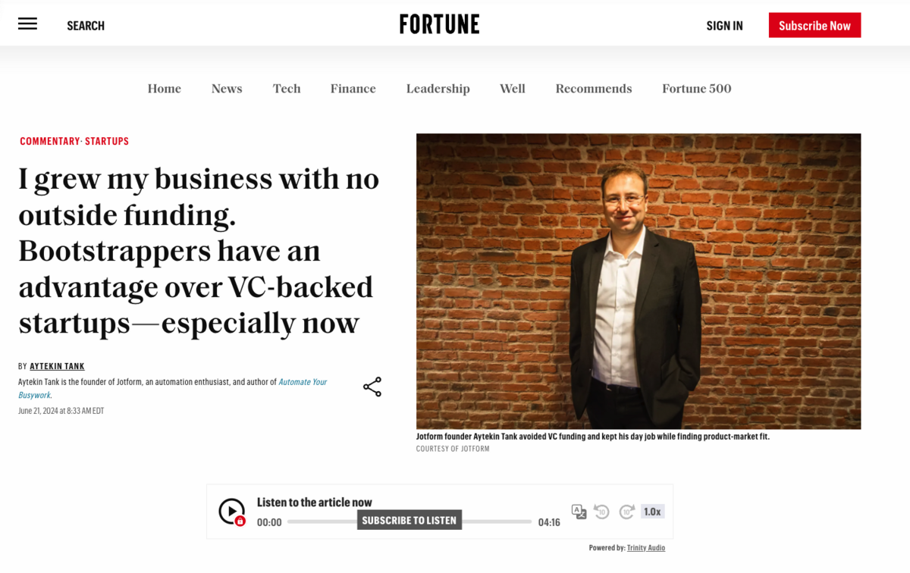Click the Subscribe to Listen button
The width and height of the screenshot is (910, 573).
tap(409, 520)
